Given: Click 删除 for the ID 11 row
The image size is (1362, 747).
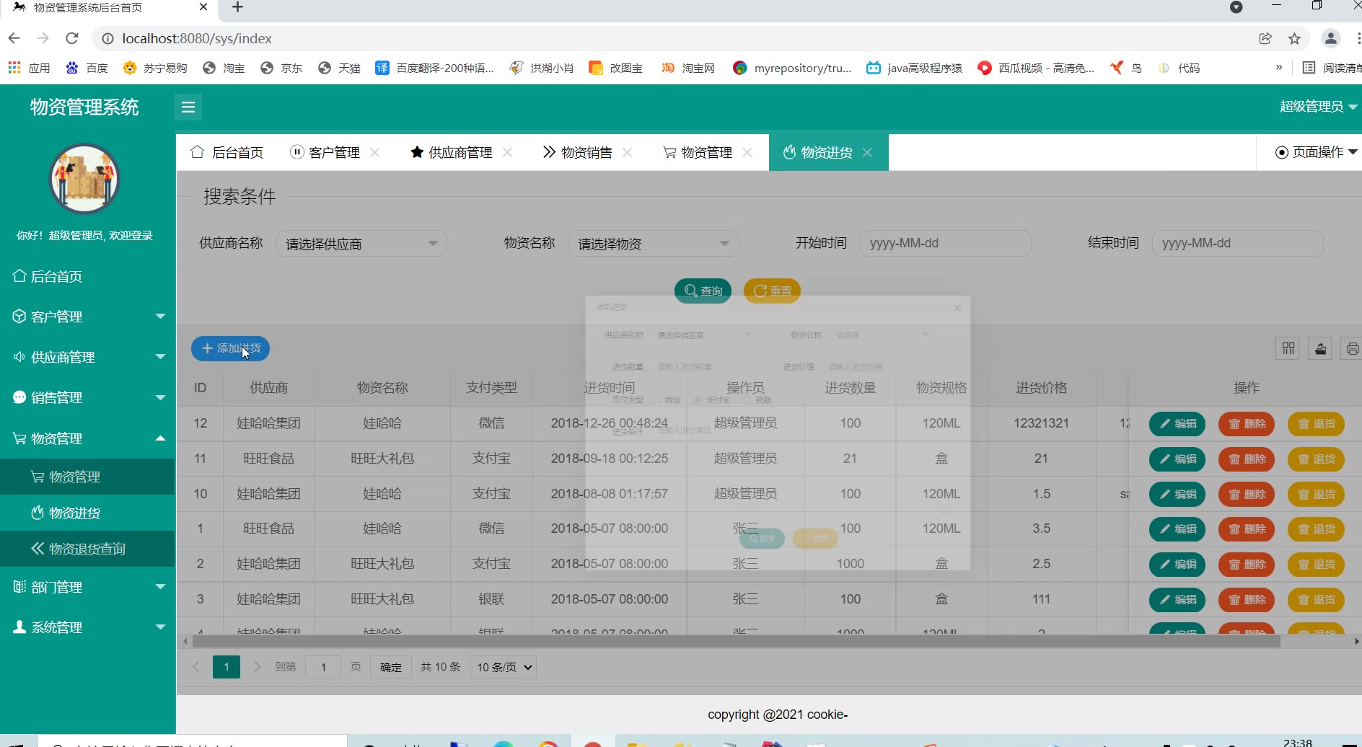Looking at the screenshot, I should (x=1247, y=459).
